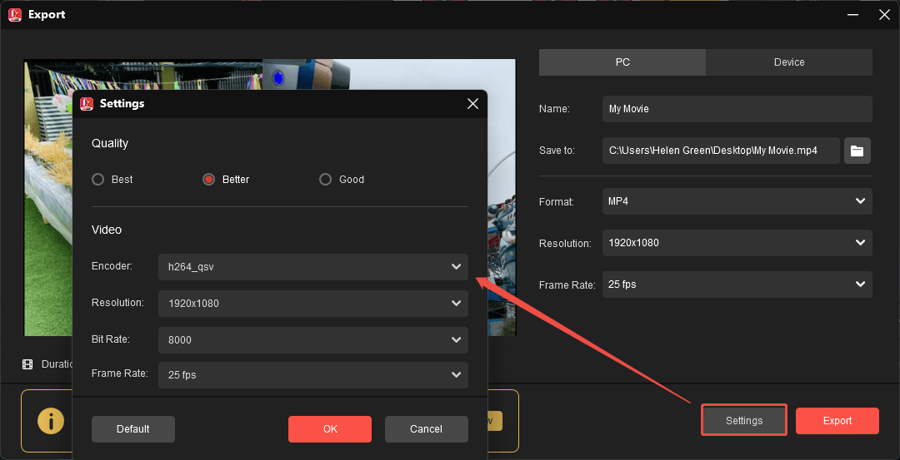Screen dimensions: 900x460
Task: Click the Bit Rate label
Action: (111, 339)
